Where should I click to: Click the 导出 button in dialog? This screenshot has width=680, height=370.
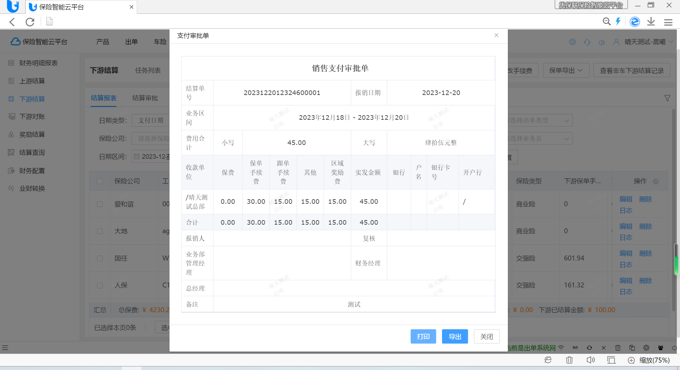pos(455,336)
